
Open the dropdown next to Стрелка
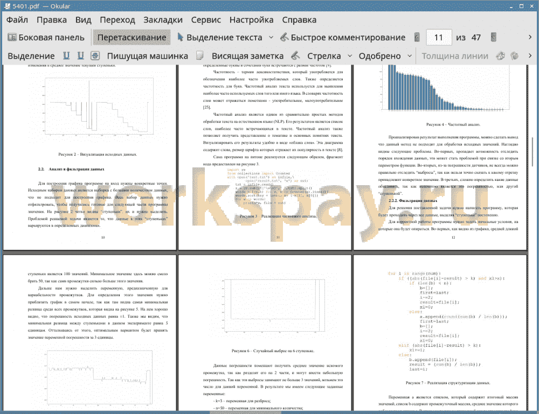(350, 55)
